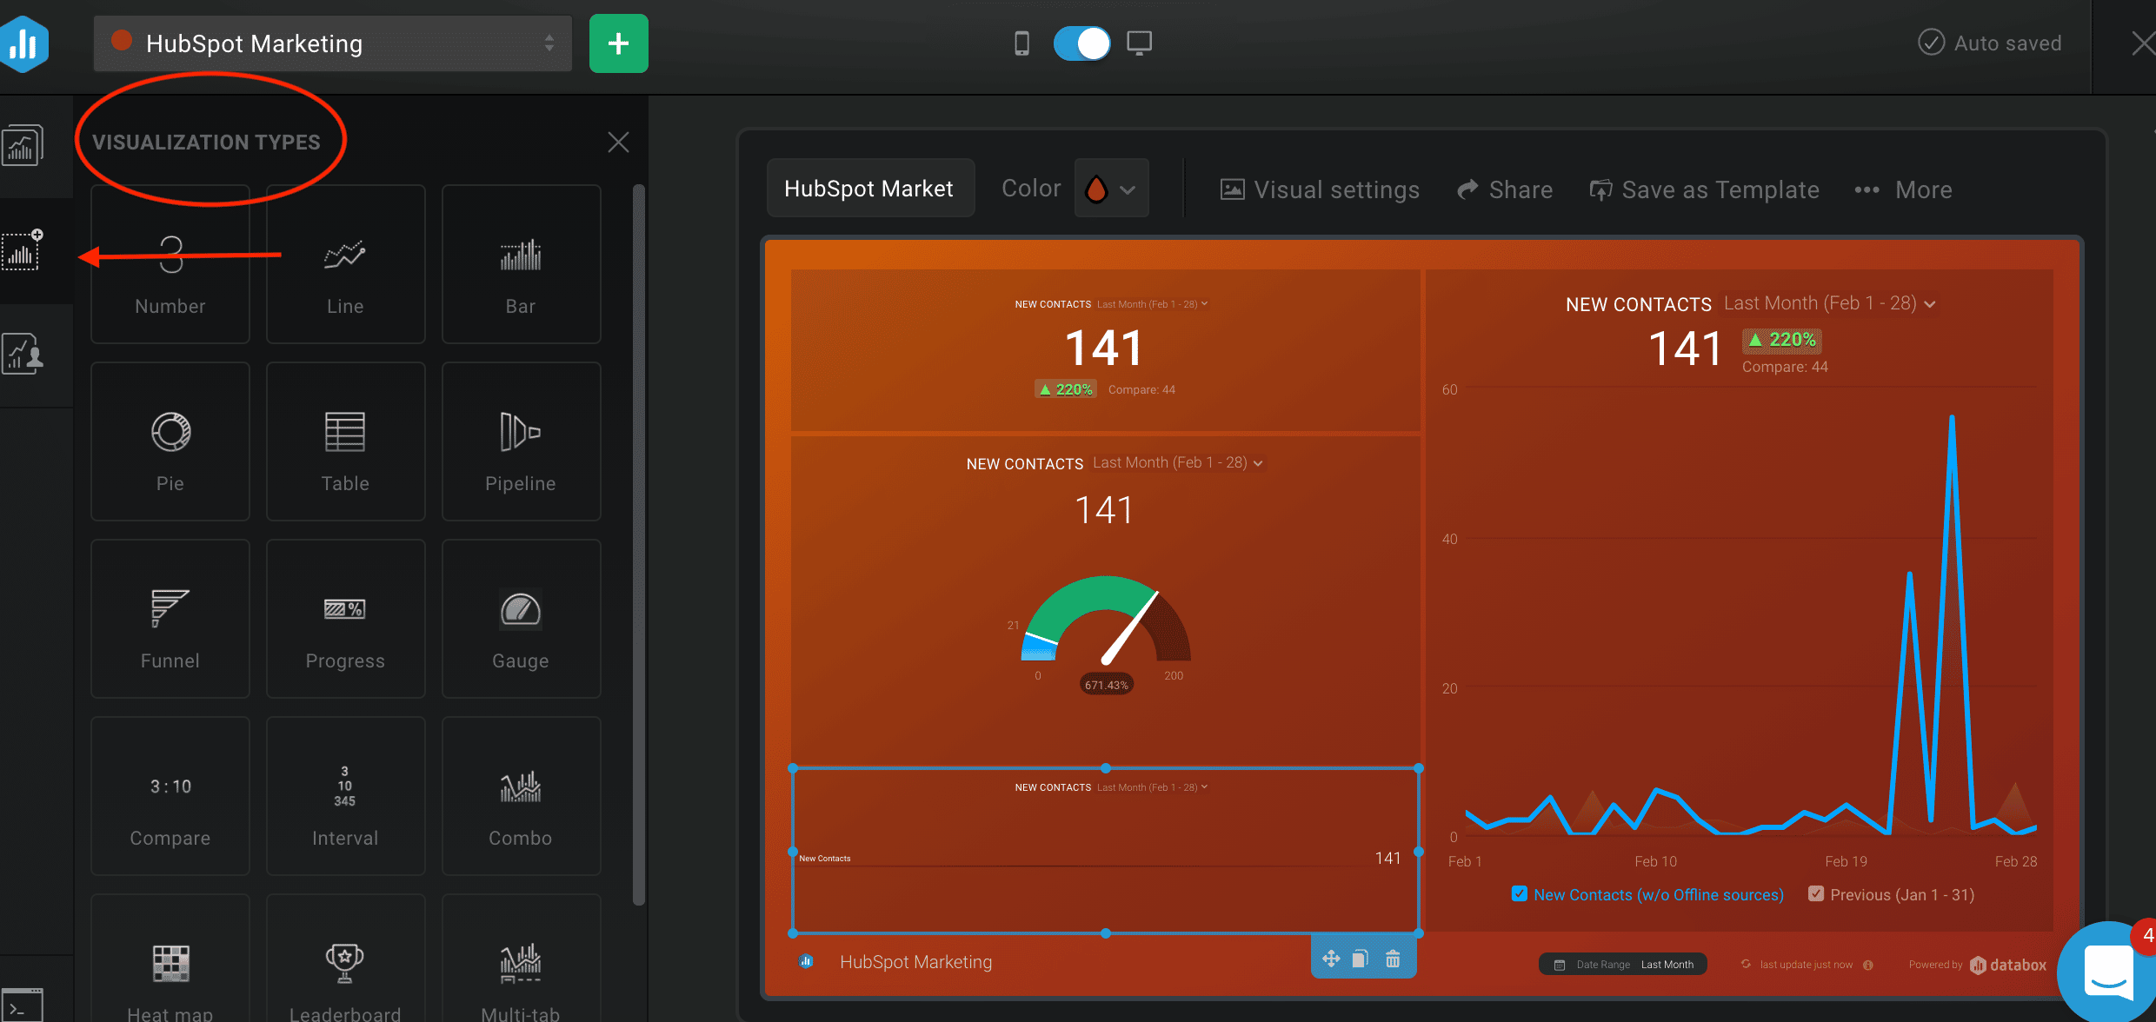Viewport: 2156px width, 1022px height.
Task: Duplicate the selected datablock
Action: pos(1361,959)
